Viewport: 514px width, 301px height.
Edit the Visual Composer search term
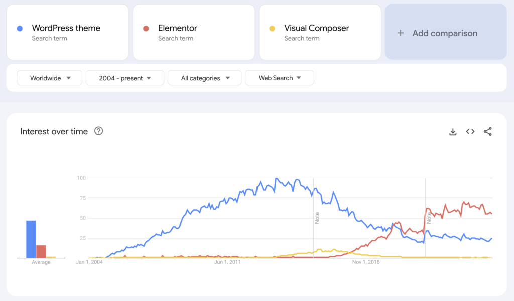pyautogui.click(x=317, y=28)
